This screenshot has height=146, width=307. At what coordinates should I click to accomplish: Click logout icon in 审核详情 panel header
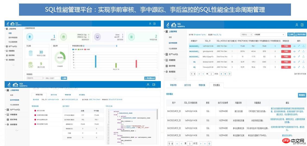[x=154, y=85]
